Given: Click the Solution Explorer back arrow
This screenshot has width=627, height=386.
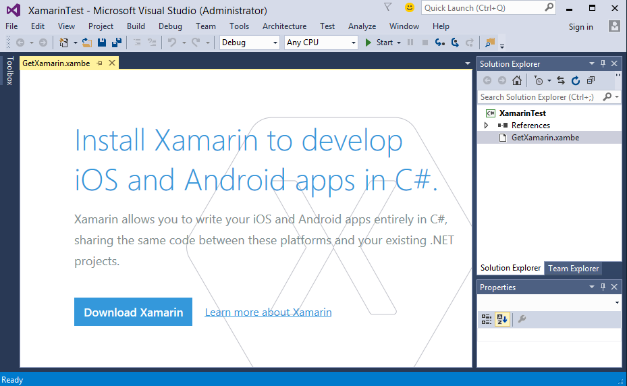Looking at the screenshot, I should [487, 80].
